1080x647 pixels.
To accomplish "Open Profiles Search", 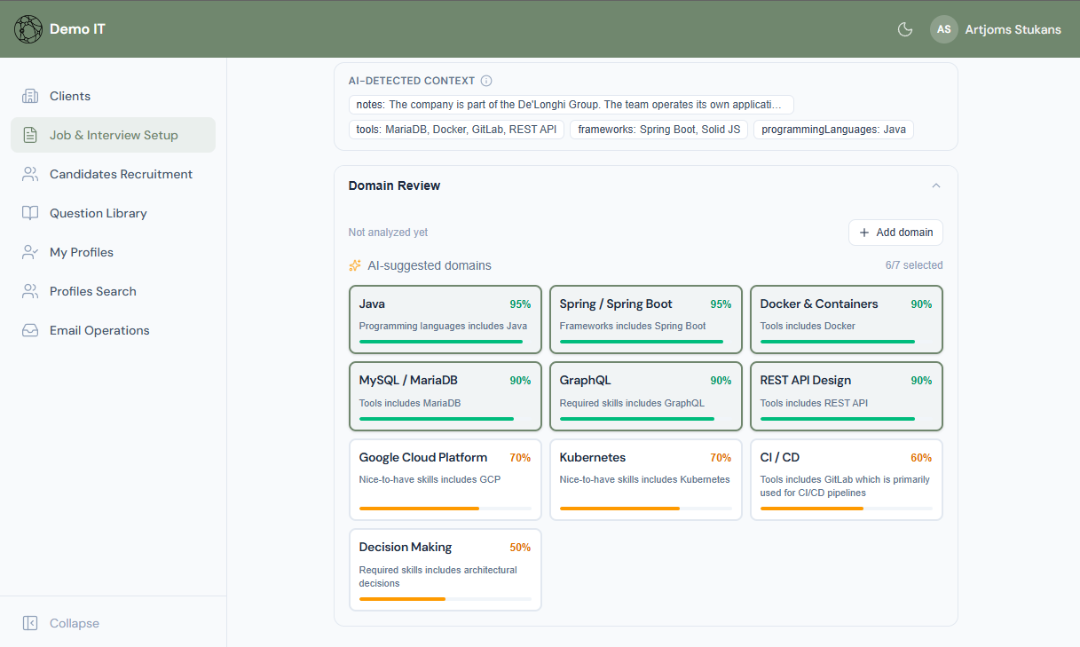I will [113, 291].
